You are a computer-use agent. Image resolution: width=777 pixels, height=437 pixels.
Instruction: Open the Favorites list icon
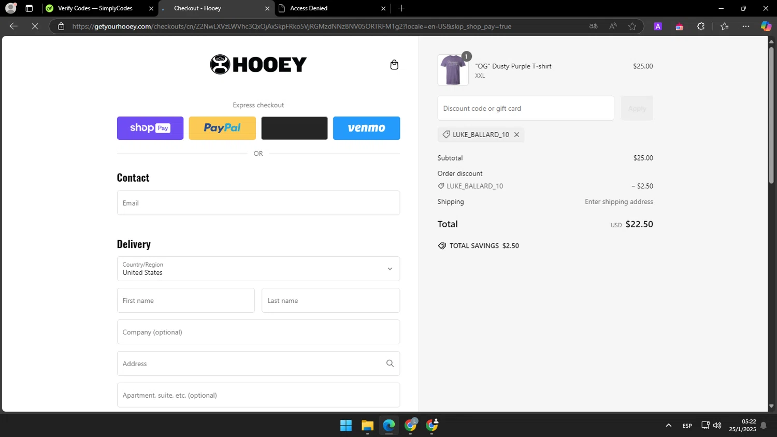click(x=724, y=26)
